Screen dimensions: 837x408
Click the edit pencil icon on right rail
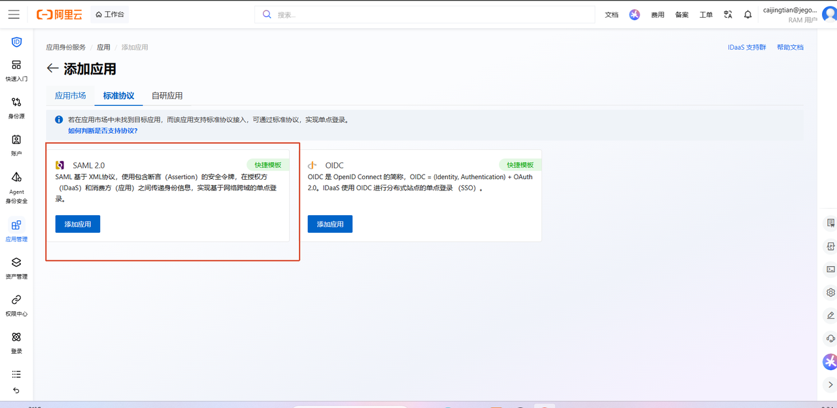[x=831, y=316]
